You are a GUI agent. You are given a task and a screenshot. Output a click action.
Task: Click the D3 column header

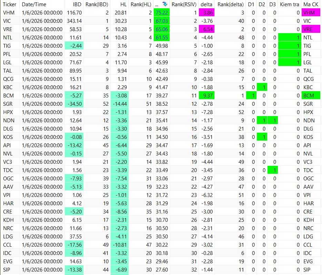pyautogui.click(x=272, y=4)
